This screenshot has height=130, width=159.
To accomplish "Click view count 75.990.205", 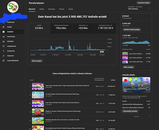I will click(x=112, y=95).
